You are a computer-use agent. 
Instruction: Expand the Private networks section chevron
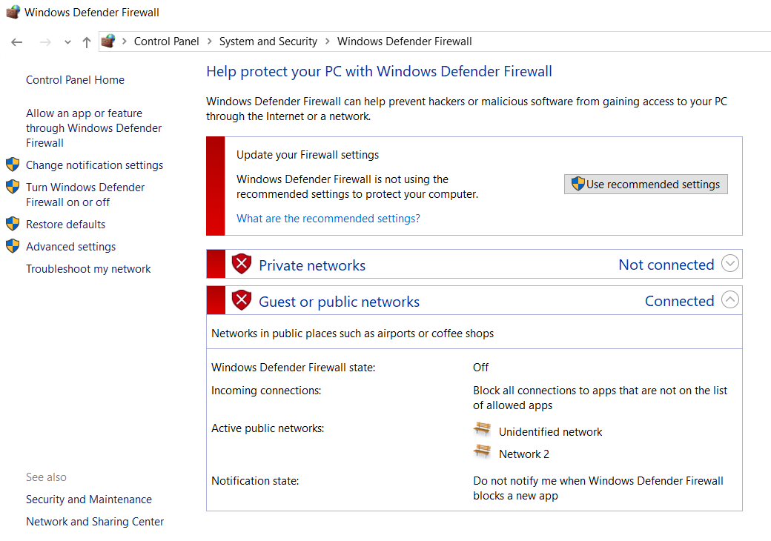[730, 263]
